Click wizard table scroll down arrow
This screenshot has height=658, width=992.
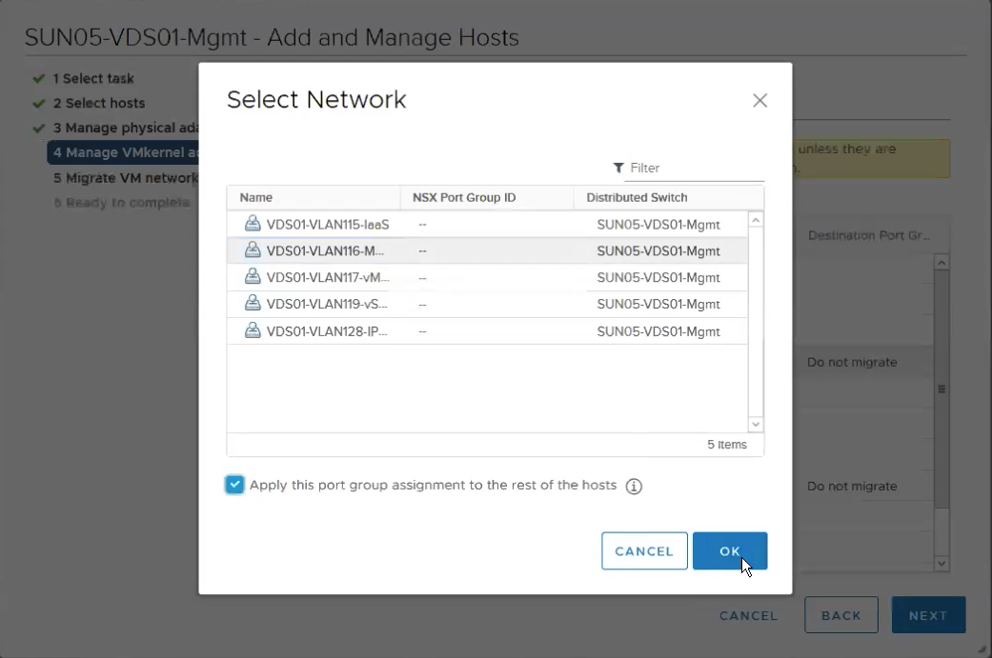[941, 563]
